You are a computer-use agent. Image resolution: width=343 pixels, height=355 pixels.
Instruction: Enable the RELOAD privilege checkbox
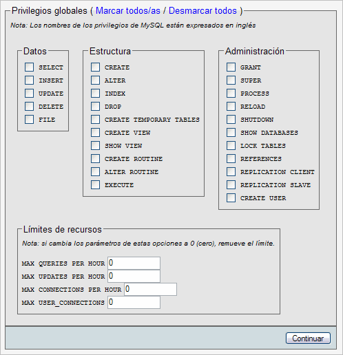[x=231, y=107]
